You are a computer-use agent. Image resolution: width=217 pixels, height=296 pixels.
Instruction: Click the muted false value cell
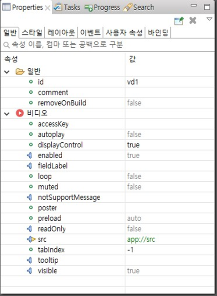pos(170,187)
